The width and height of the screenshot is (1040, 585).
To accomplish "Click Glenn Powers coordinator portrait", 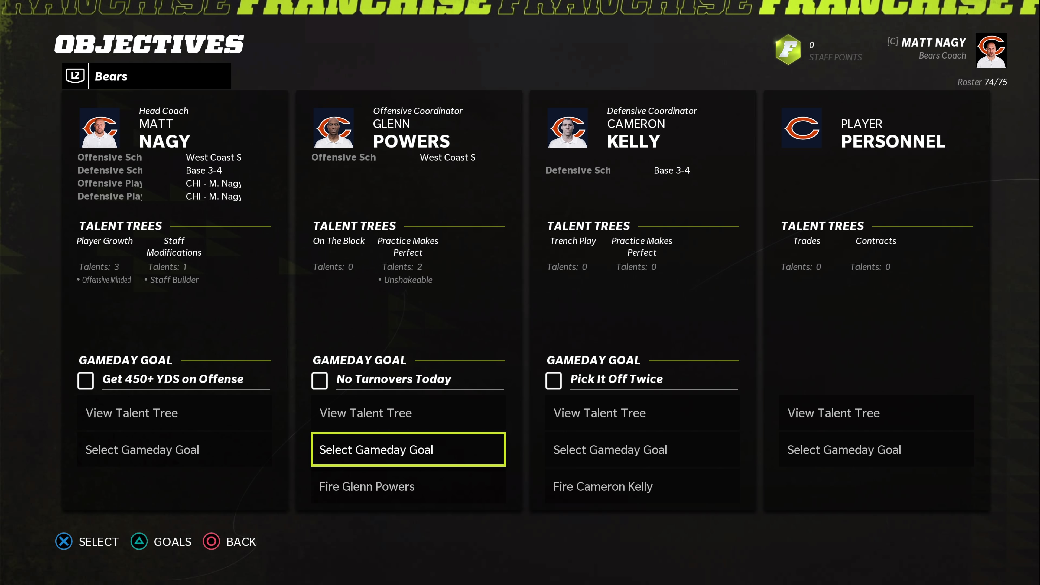I will coord(333,128).
